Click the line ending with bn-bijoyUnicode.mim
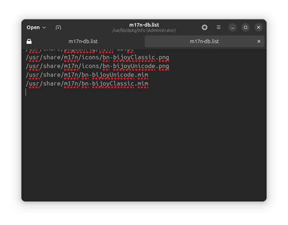The height and width of the screenshot is (225, 288). (87, 75)
